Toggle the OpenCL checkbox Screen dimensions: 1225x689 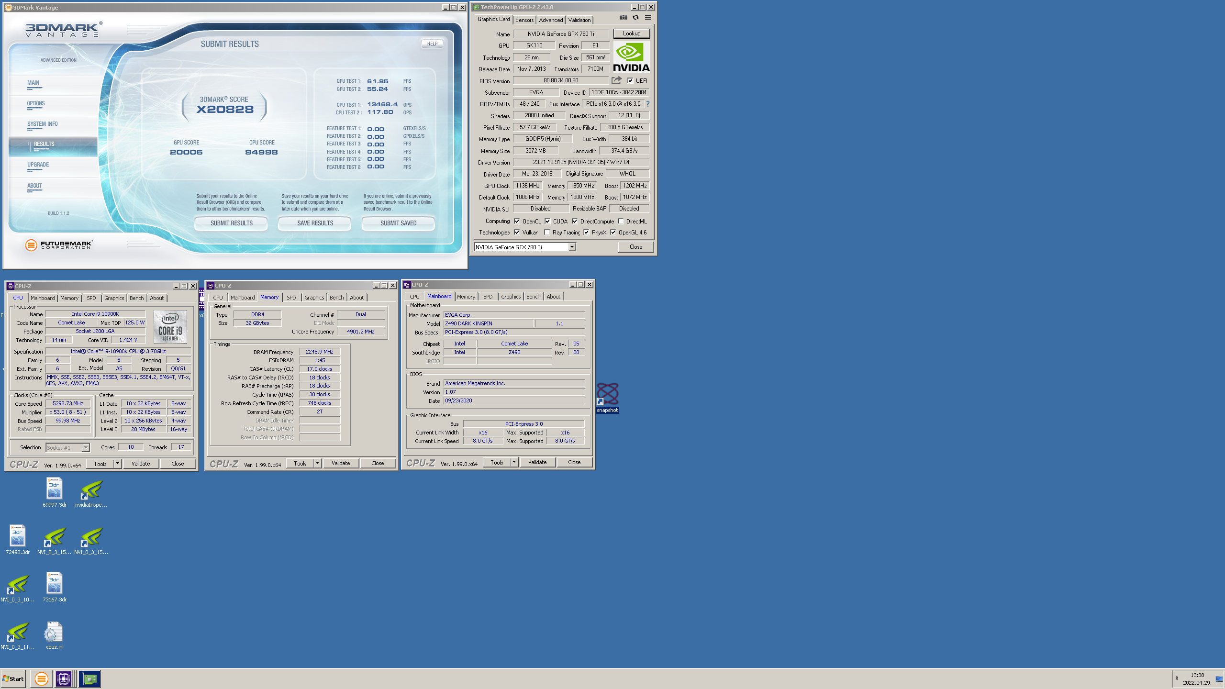(517, 221)
